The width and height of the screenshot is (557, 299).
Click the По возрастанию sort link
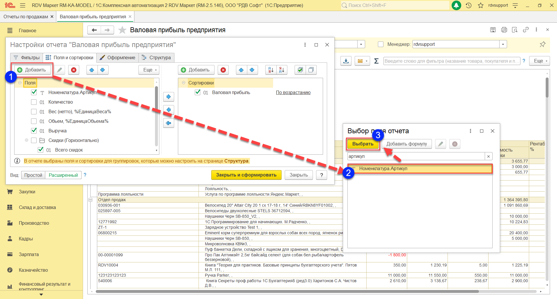click(x=293, y=93)
